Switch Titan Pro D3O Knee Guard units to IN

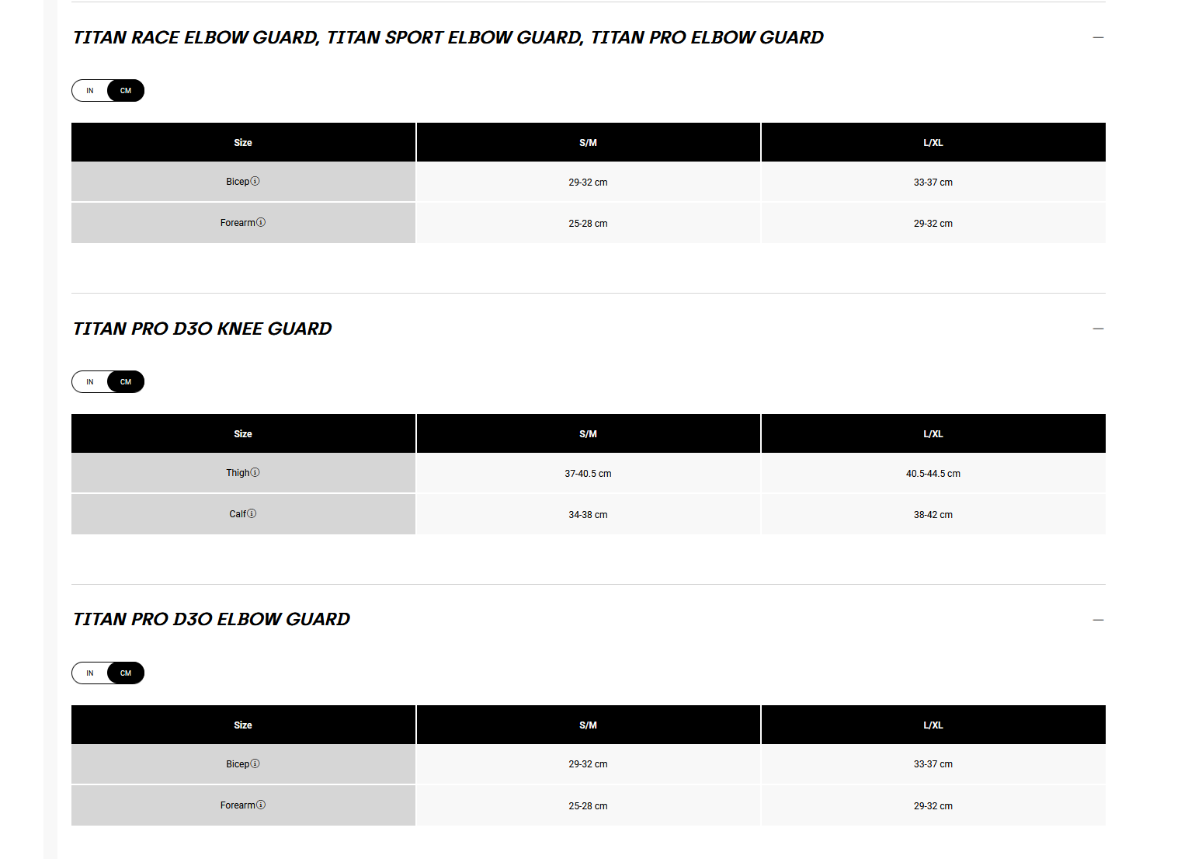(90, 382)
